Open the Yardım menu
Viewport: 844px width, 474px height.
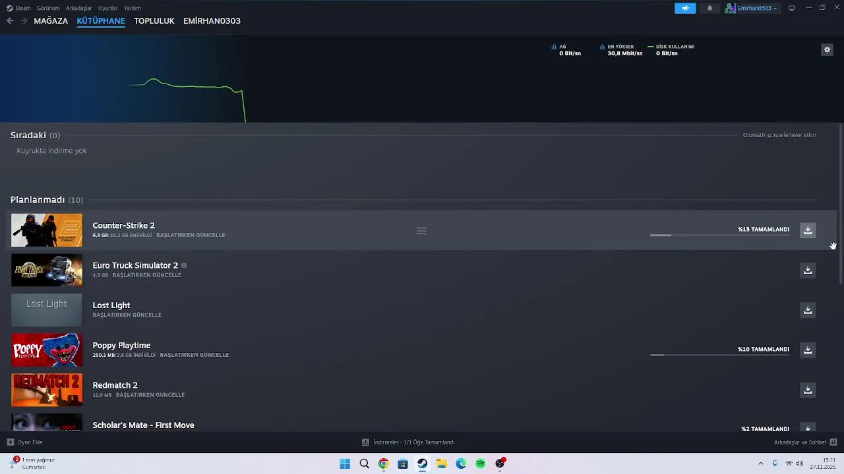click(x=132, y=8)
